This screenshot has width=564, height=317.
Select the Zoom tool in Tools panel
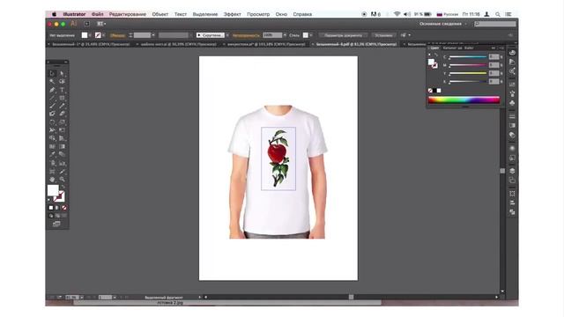pos(62,179)
